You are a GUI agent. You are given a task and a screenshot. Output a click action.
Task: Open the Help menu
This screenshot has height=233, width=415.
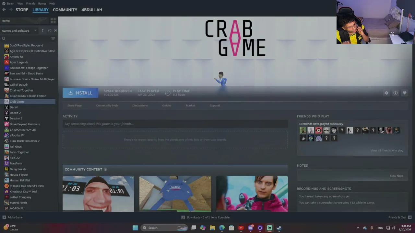coord(52,4)
